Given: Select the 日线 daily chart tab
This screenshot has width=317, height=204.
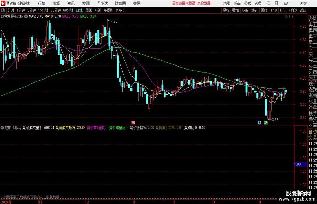Looking at the screenshot, I should coord(79,10).
